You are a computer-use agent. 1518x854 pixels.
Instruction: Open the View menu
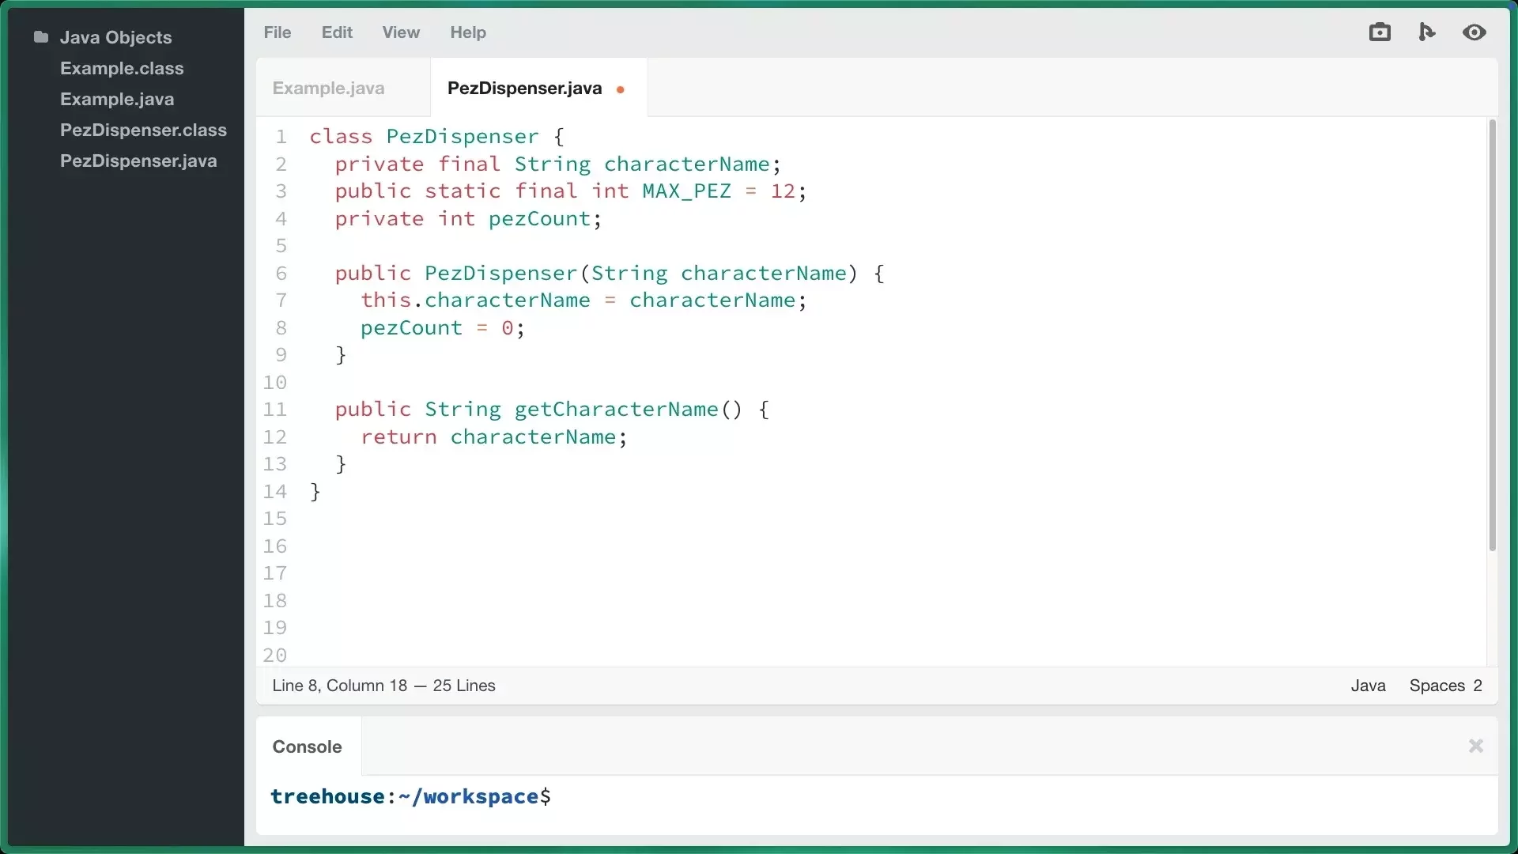401,32
